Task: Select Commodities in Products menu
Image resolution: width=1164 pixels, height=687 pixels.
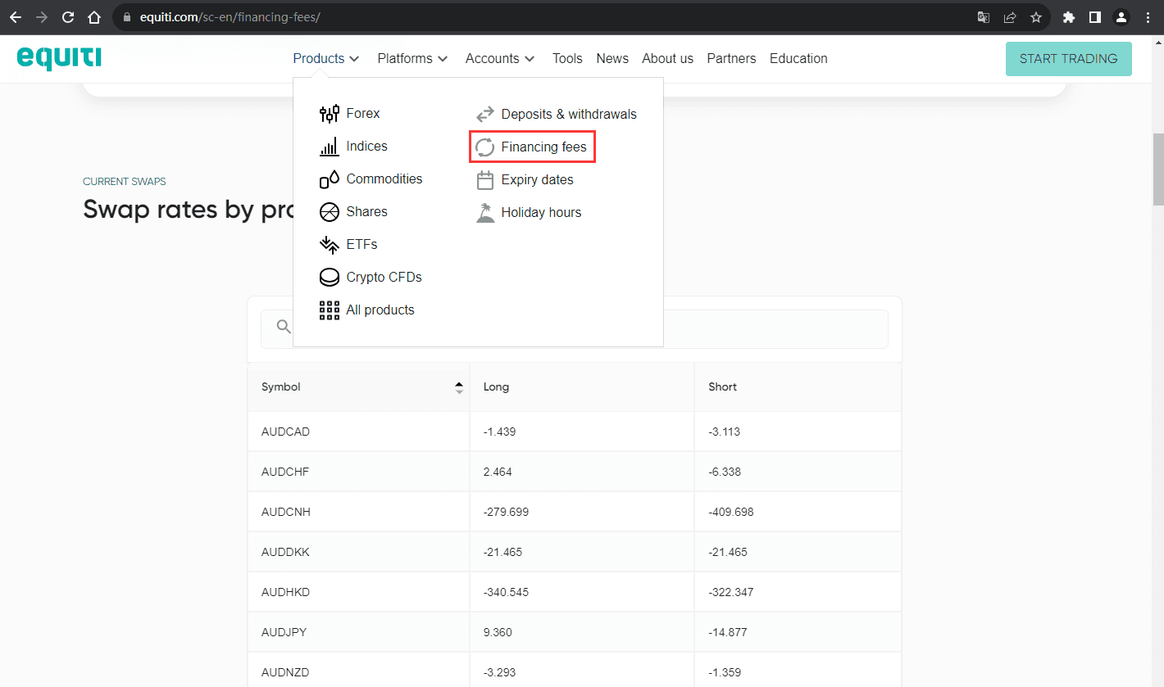Action: click(384, 179)
